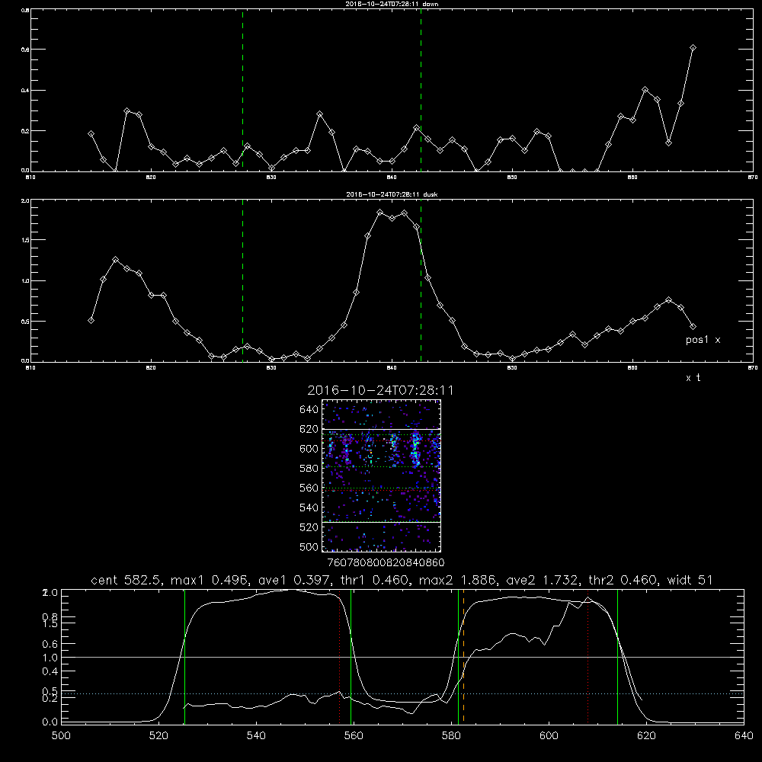Image resolution: width=762 pixels, height=762 pixels.
Task: Click the green vertical line near 525 in bottom plot
Action: click(184, 657)
